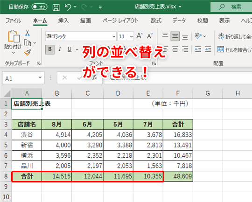The image size is (252, 202).
Task: Click the 貼り付け paste button
Action: pos(13,42)
